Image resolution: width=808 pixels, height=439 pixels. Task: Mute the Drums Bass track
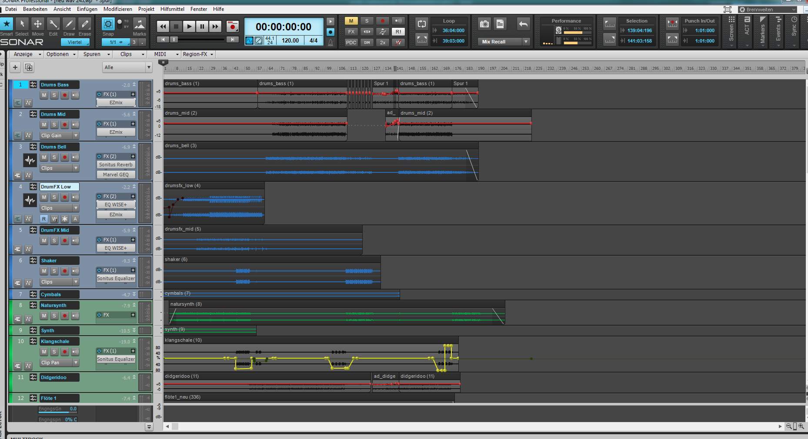pyautogui.click(x=44, y=95)
